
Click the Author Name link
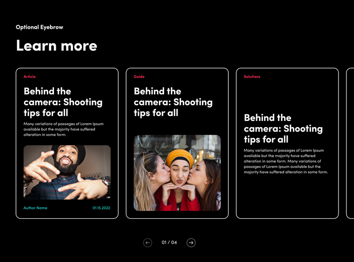(x=35, y=208)
